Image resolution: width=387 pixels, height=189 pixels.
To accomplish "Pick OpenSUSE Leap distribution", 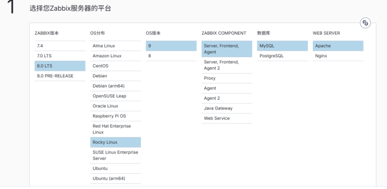I will (x=115, y=96).
